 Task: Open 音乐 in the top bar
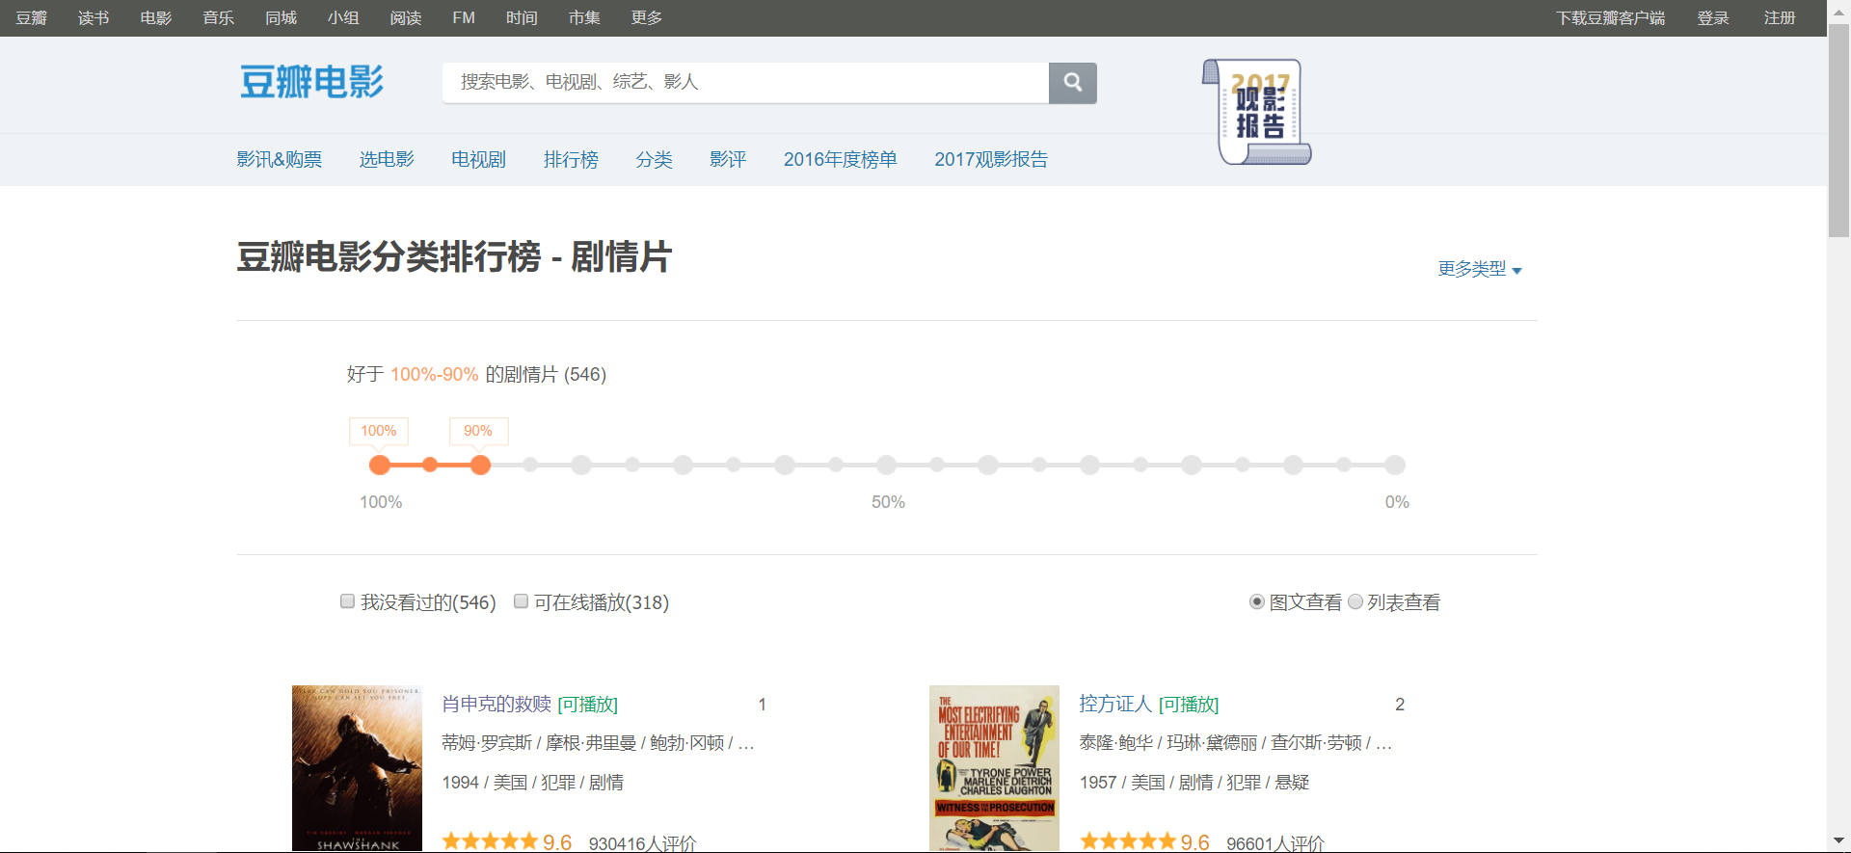[219, 17]
